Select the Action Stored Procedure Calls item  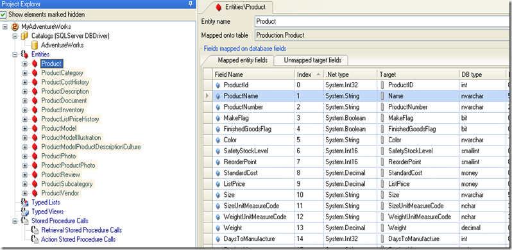tap(78, 239)
